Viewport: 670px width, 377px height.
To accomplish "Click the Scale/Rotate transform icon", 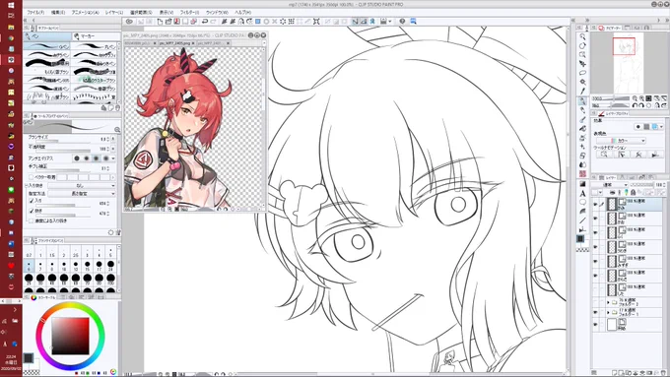I will click(x=316, y=22).
